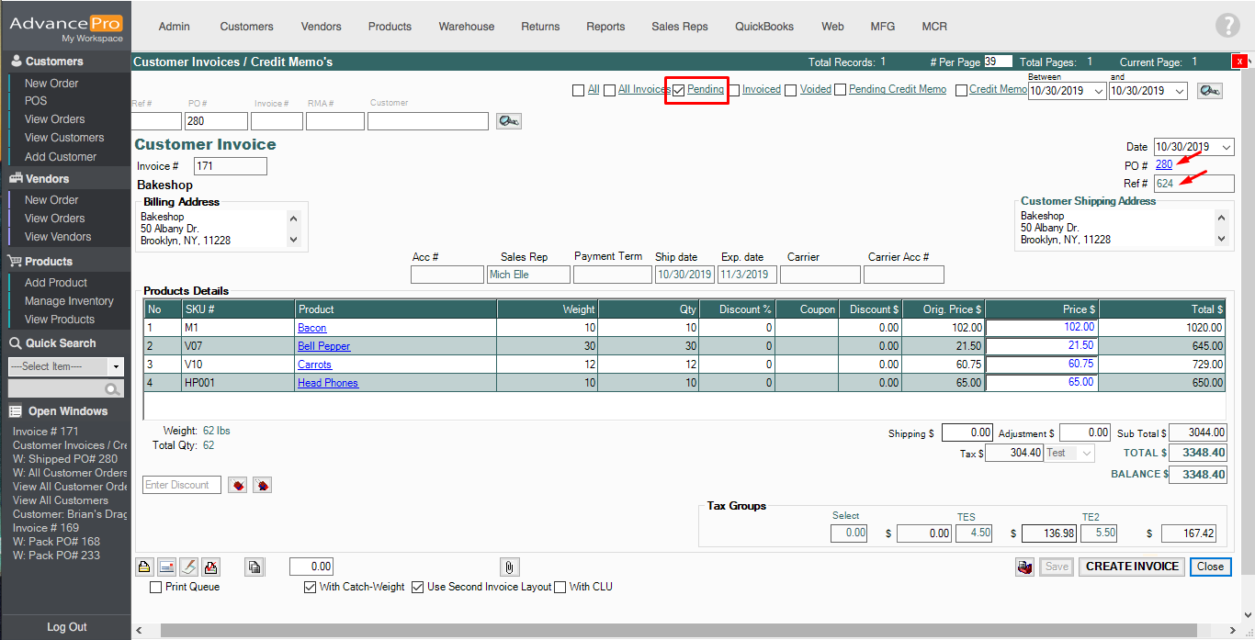Open the QuickBooks menu
1255x640 pixels.
point(763,27)
